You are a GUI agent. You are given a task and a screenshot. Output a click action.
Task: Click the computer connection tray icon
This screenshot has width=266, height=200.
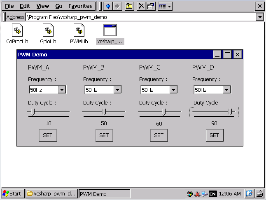tap(205, 194)
